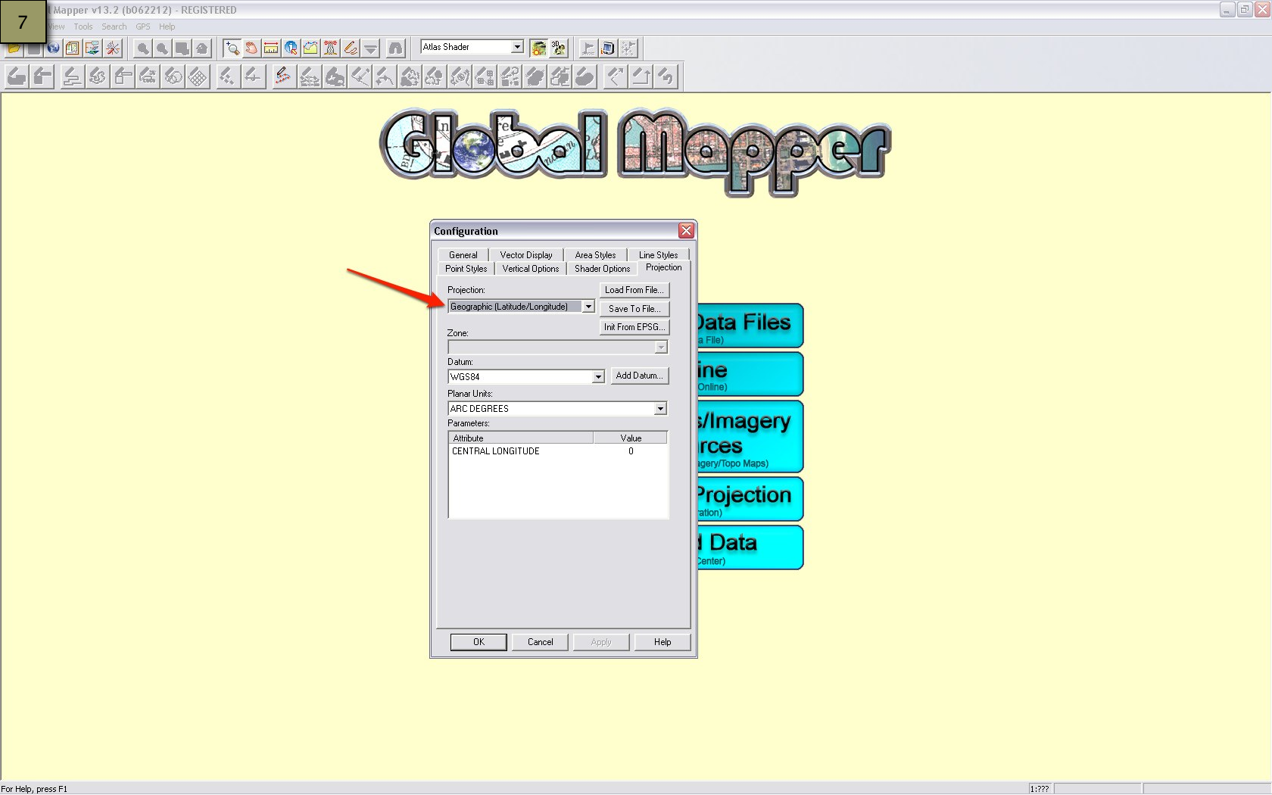The height and width of the screenshot is (795, 1272).
Task: Switch to the Shader Options tab
Action: coord(602,269)
